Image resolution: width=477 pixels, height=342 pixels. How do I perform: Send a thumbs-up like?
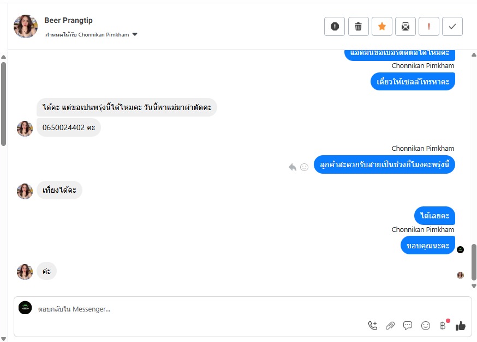(461, 326)
